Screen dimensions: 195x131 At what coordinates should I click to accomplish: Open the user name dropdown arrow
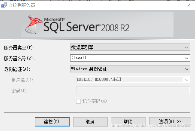[187, 80]
